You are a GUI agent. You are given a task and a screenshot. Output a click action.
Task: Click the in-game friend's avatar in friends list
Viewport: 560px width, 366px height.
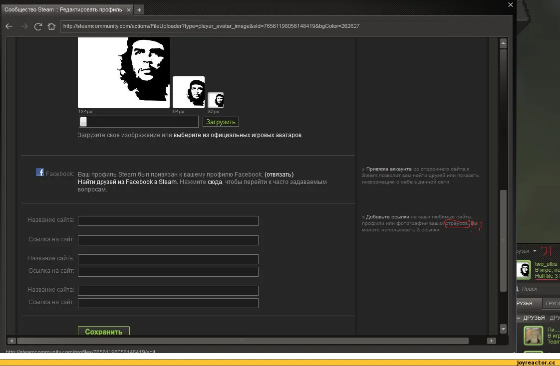pos(533,335)
